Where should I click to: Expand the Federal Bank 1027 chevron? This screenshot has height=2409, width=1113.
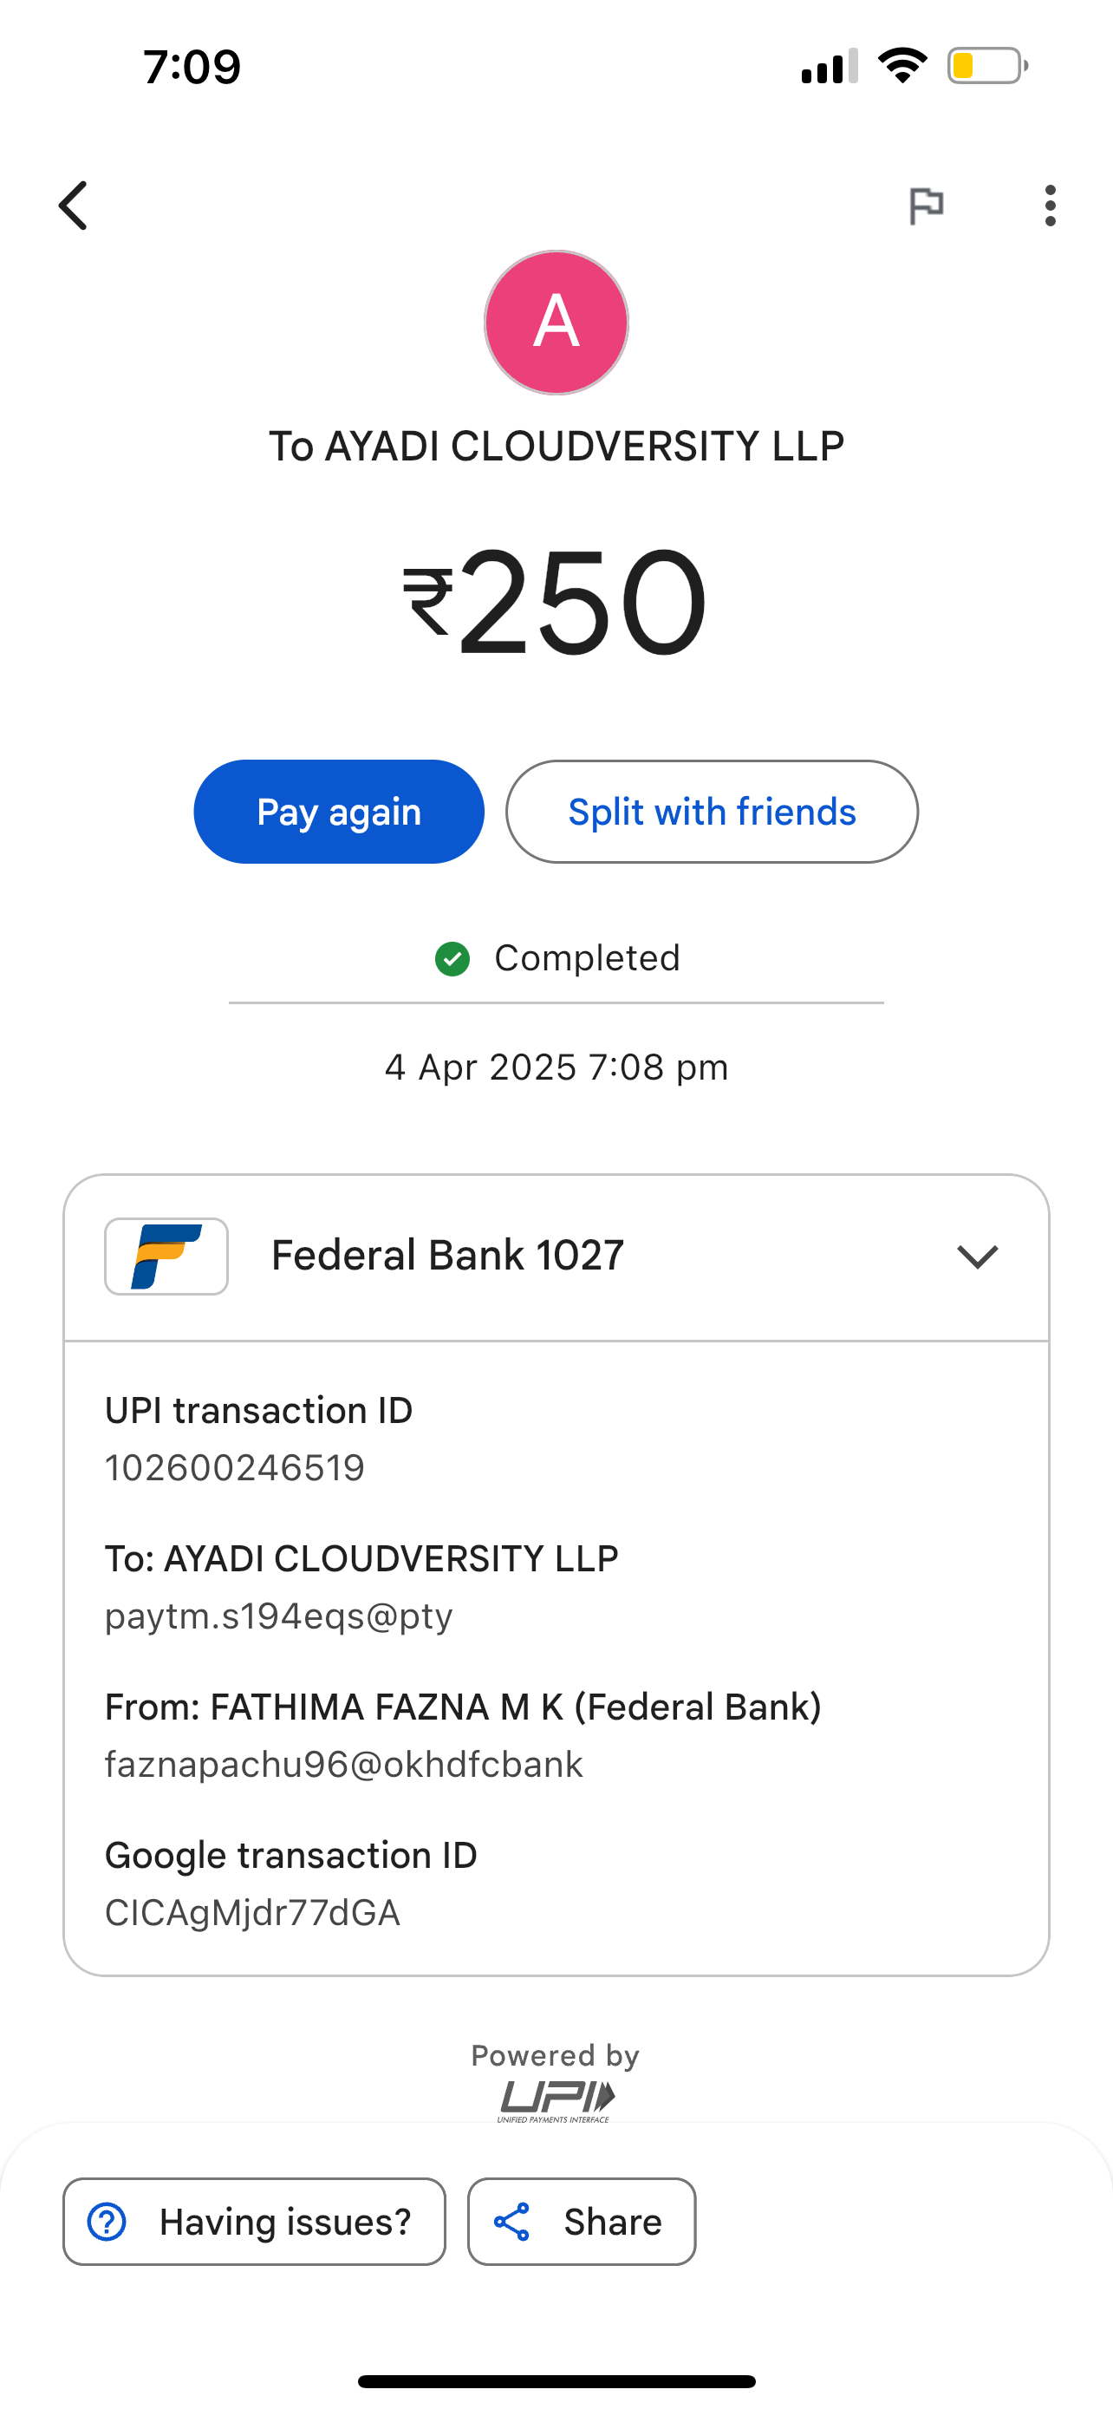[x=978, y=1256]
